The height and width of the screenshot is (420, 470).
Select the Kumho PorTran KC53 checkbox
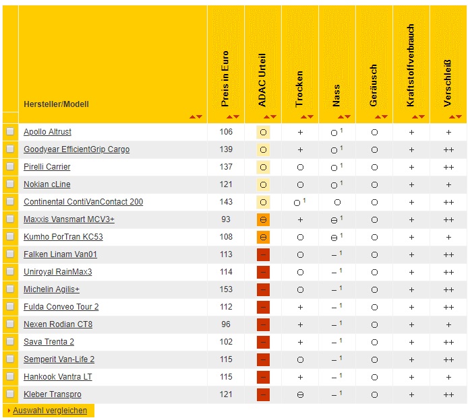click(10, 236)
